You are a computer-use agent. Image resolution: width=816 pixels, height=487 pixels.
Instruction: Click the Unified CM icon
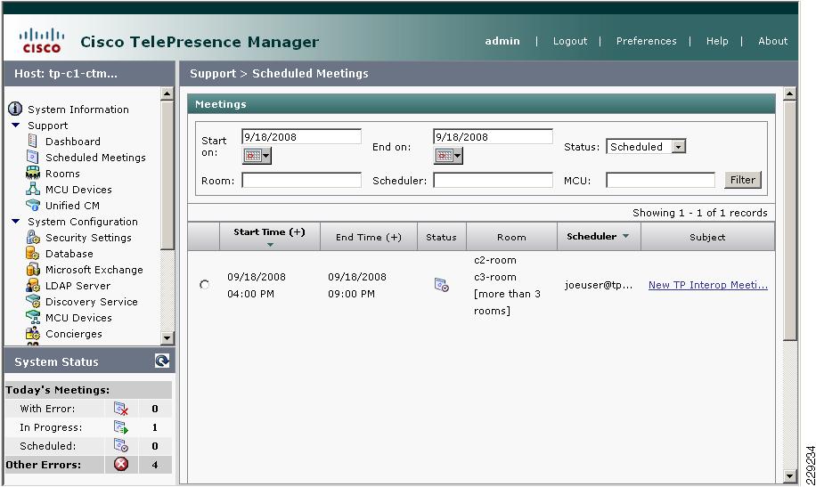pyautogui.click(x=33, y=205)
